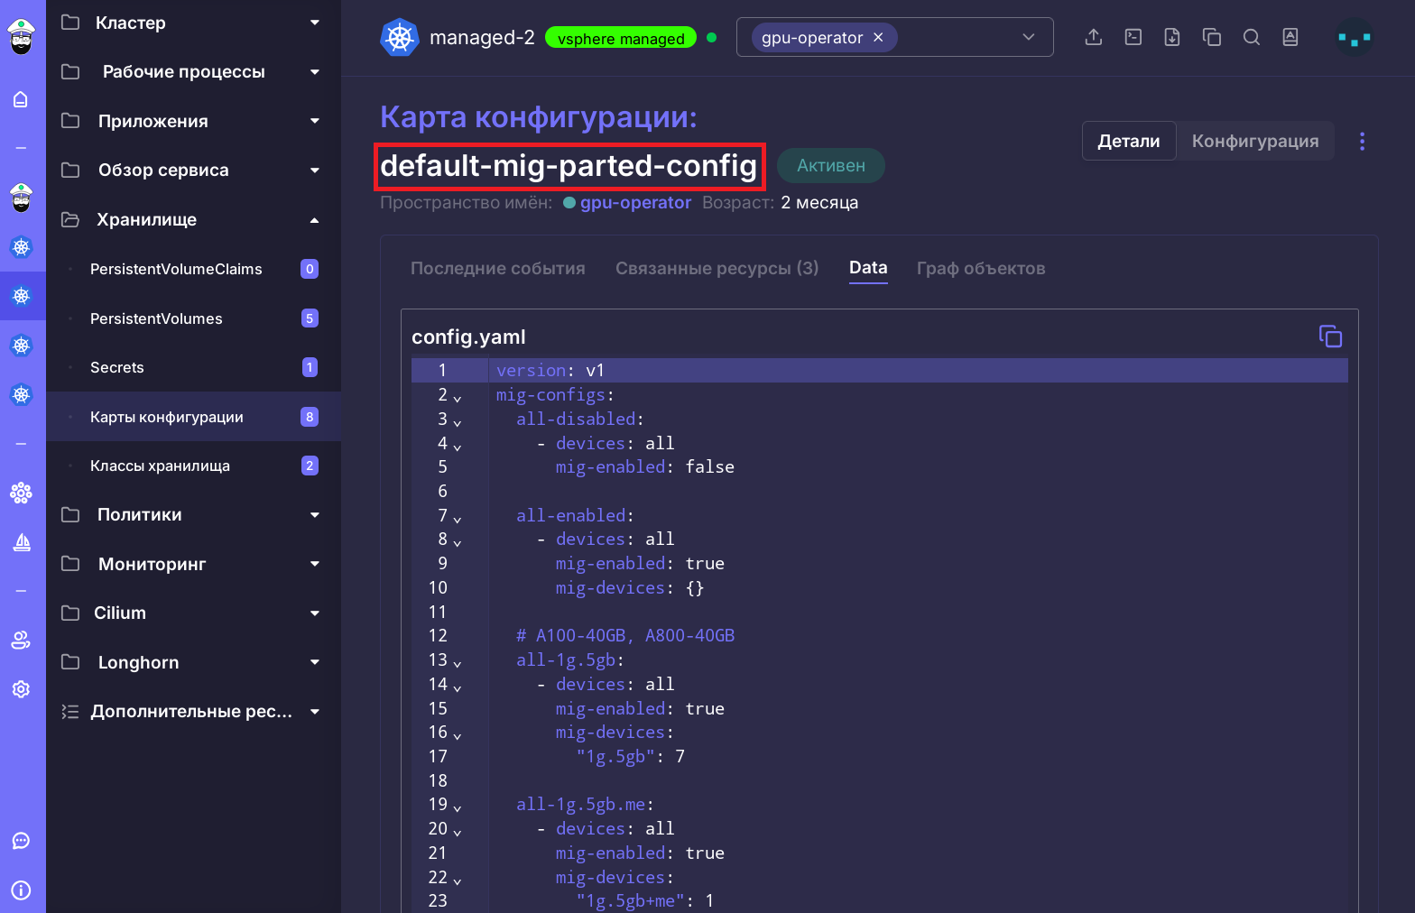This screenshot has width=1415, height=913.
Task: Switch to the Последние события tab
Action: click(x=498, y=268)
